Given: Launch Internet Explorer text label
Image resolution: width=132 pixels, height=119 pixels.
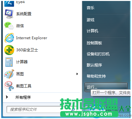Looking at the screenshot, I should [32, 38].
